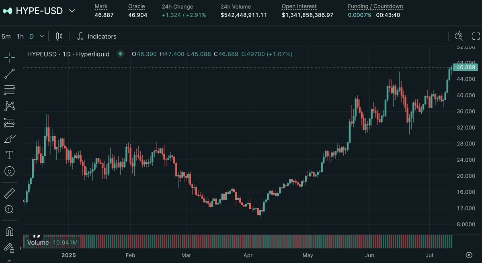482x263 pixels.
Task: Enter fullscreen chart mode
Action: pos(476,36)
